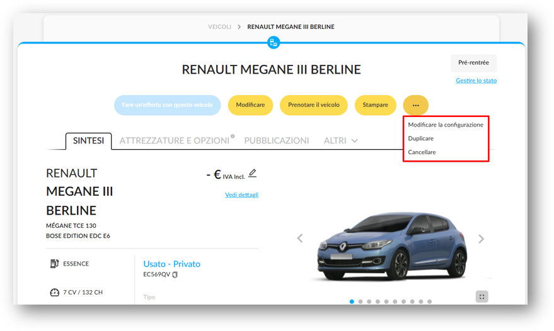Viewport: 554px width, 331px height.
Task: Click the 7 CV / 132 CH text
Action: pyautogui.click(x=83, y=292)
